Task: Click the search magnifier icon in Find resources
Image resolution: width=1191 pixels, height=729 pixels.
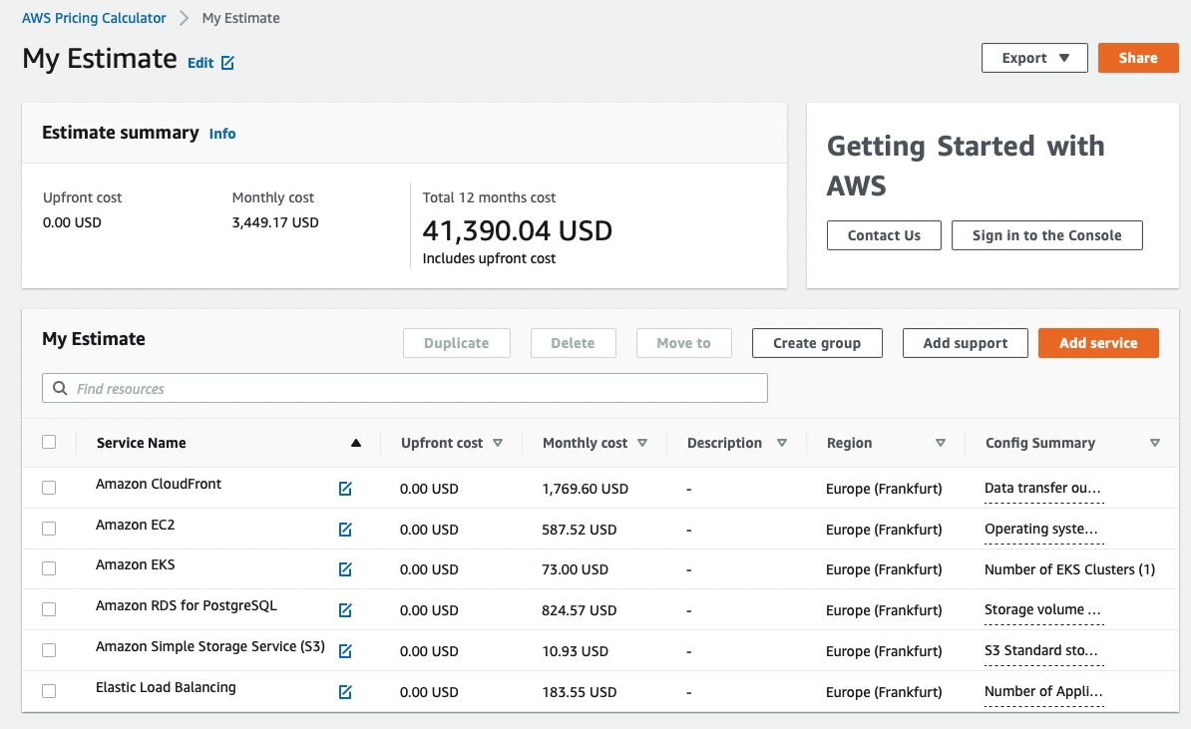Action: click(x=60, y=388)
